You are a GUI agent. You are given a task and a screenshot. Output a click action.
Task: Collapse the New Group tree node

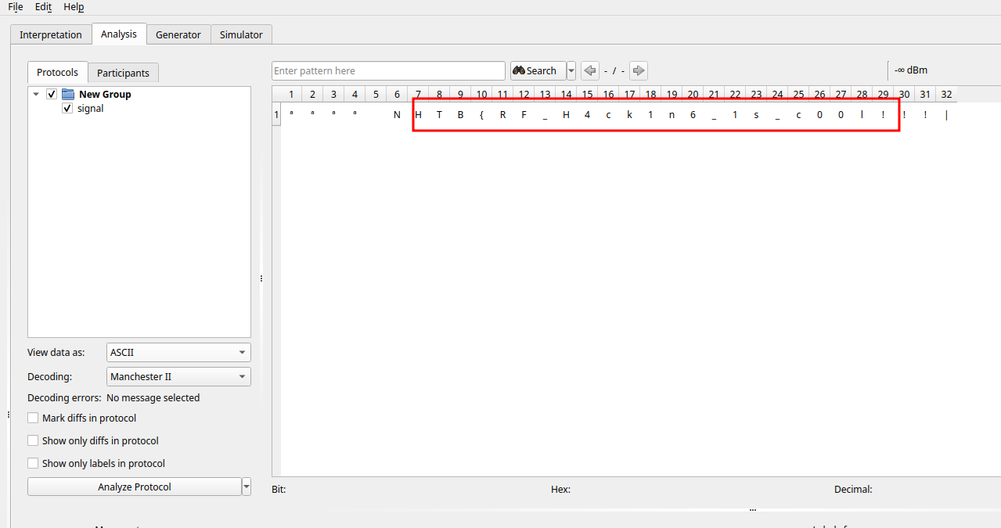pos(36,94)
